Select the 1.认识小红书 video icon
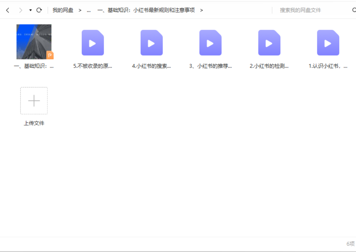This screenshot has width=356, height=252. (x=328, y=43)
